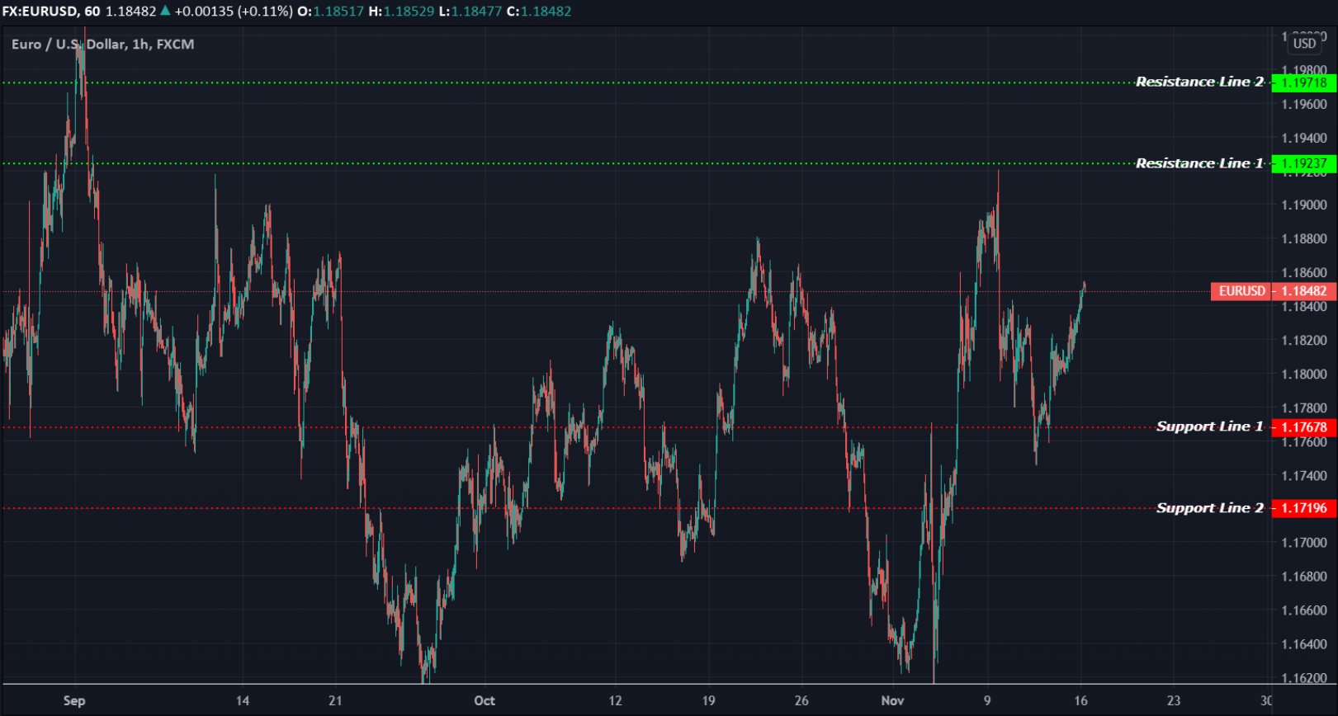Select the Euro / U.S. Dollar chart legend
Screen dimensions: 1338x716
point(103,45)
